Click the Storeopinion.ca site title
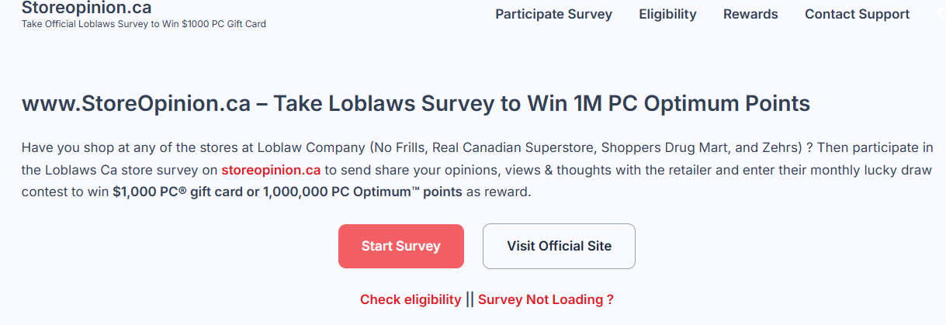The height and width of the screenshot is (325, 946). pyautogui.click(x=86, y=9)
